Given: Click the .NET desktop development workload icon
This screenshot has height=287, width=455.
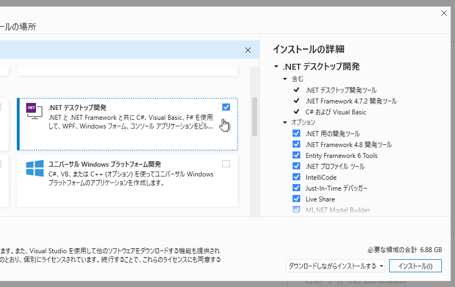Looking at the screenshot, I should (34, 111).
